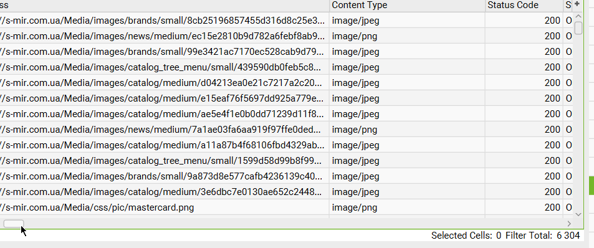Click status 200 in mastercard.png row

click(x=524, y=207)
